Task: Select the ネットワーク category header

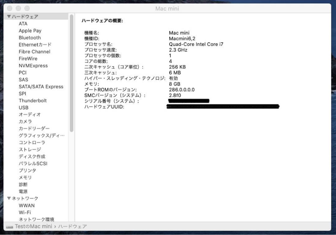Action: coord(25,198)
